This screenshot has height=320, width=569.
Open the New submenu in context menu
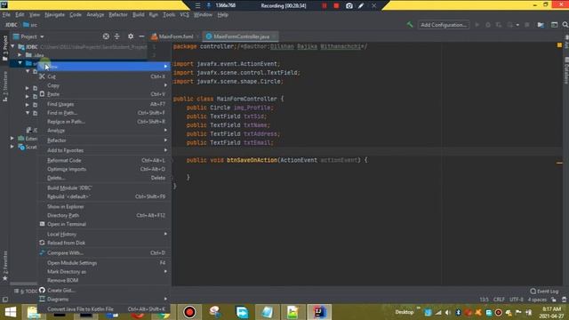(x=105, y=67)
